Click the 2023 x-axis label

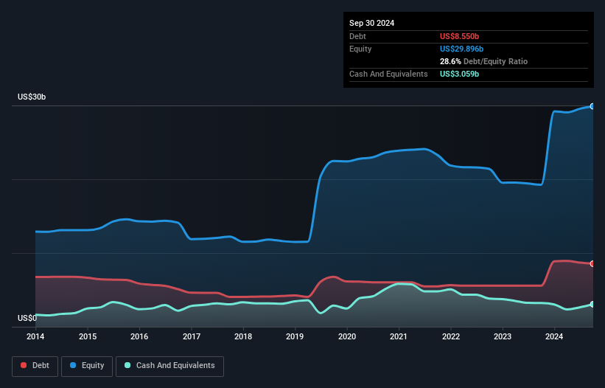(x=503, y=336)
